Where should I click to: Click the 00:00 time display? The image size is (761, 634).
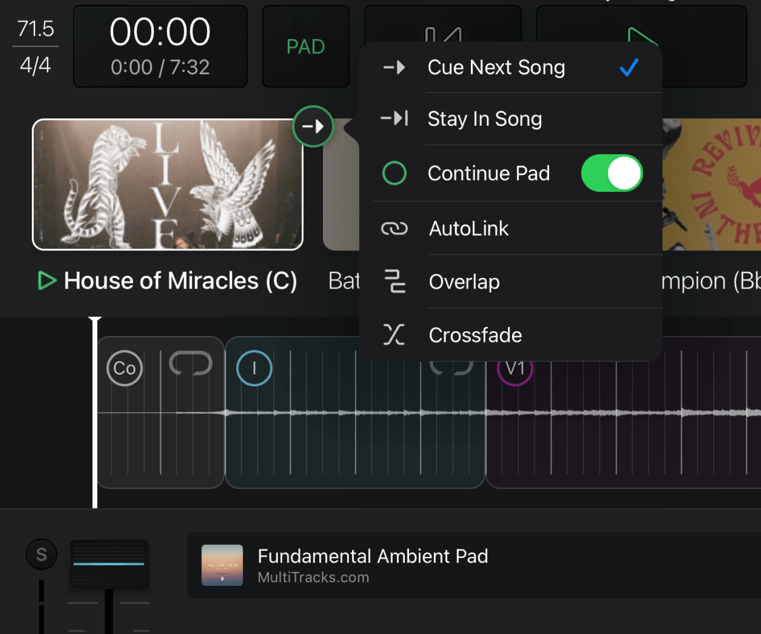point(160,33)
